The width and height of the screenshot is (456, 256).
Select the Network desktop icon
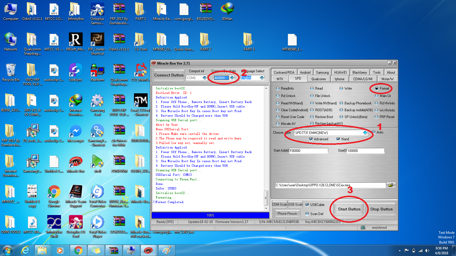[x=11, y=42]
